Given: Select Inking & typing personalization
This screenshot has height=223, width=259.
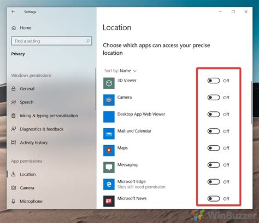Looking at the screenshot, I should pyautogui.click(x=49, y=116).
